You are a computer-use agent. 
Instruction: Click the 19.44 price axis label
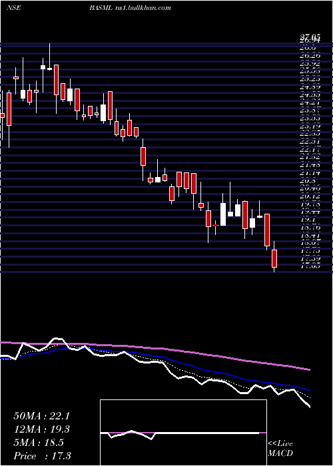point(310,212)
